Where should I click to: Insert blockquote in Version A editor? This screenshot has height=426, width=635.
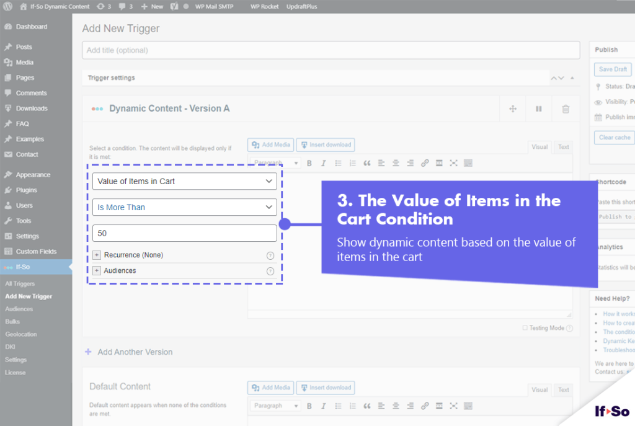(367, 163)
